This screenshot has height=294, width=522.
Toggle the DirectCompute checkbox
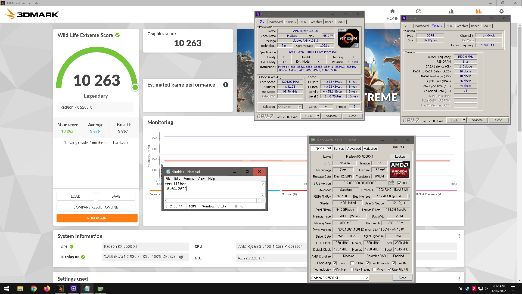click(368, 263)
